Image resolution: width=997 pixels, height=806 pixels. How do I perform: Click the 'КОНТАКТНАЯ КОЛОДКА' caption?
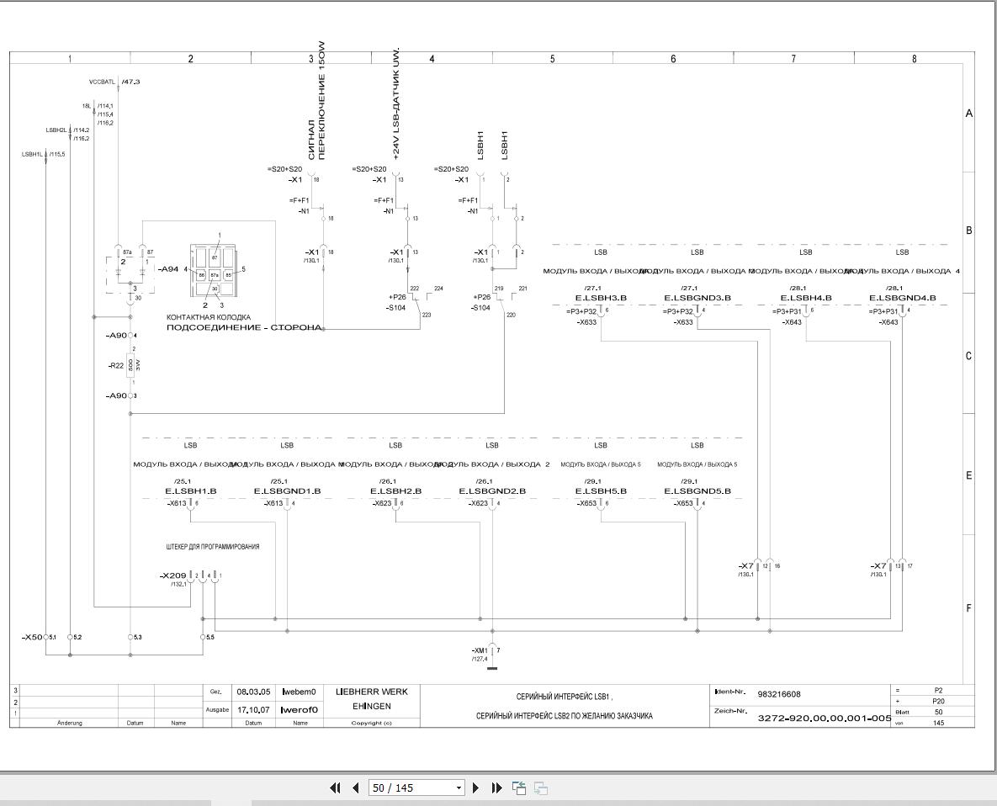pos(209,317)
